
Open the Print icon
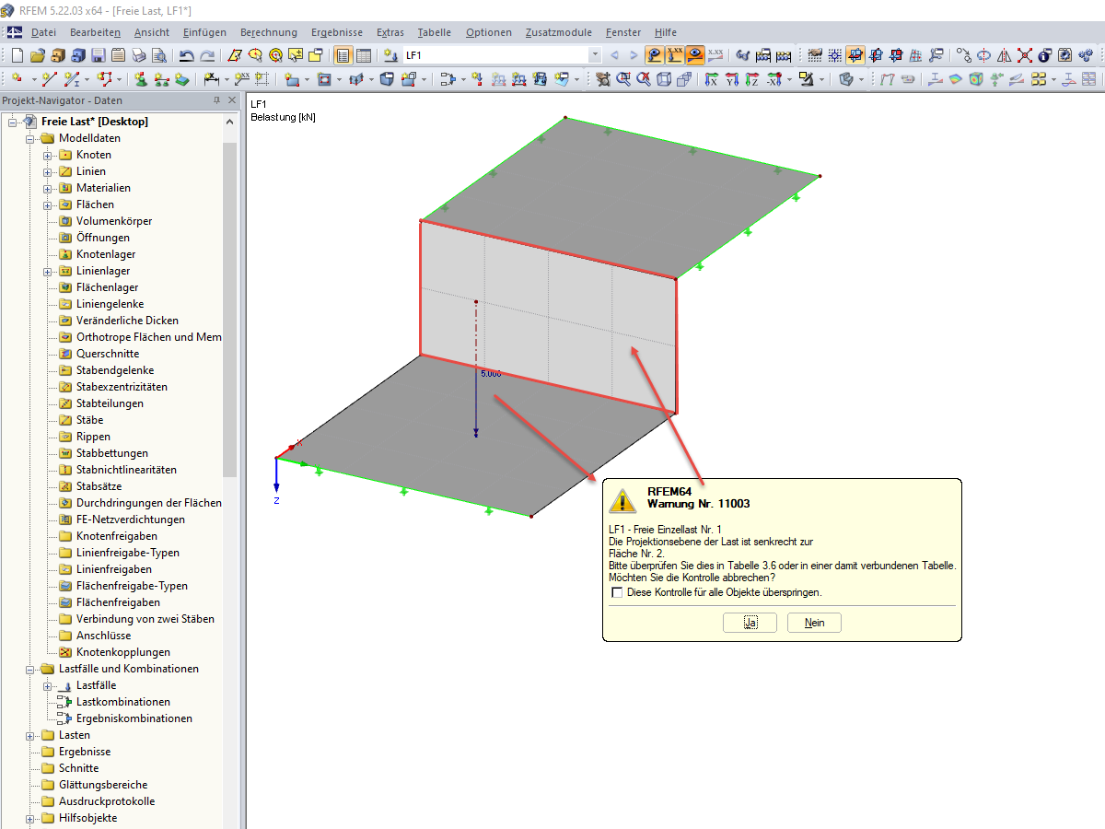(x=138, y=55)
